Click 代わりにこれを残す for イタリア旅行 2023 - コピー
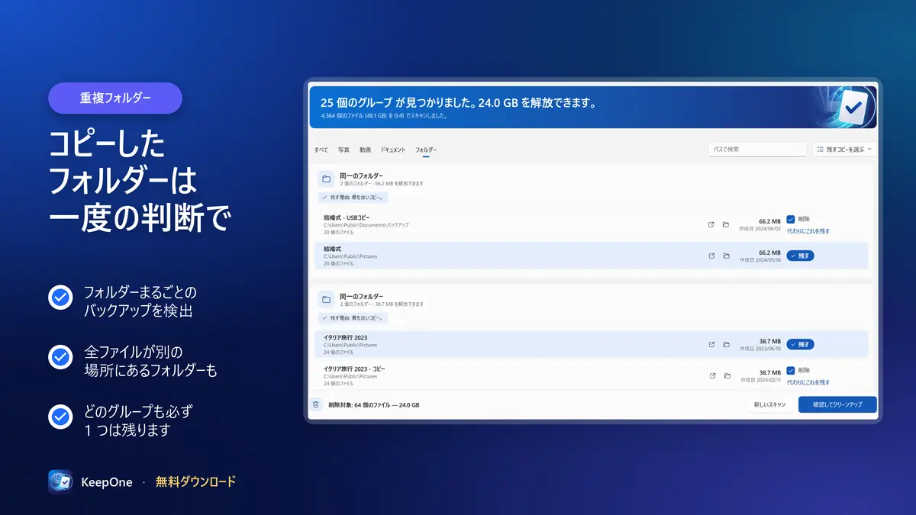The image size is (916, 515). 808,382
